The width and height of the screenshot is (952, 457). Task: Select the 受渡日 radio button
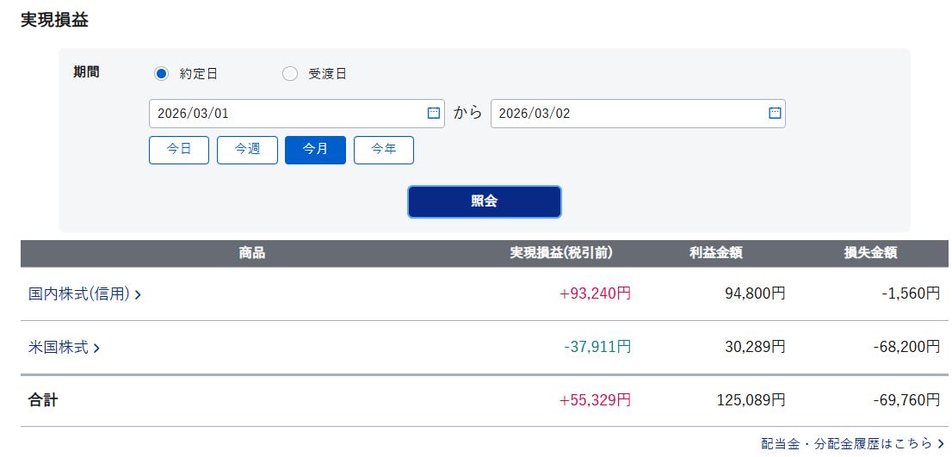290,74
